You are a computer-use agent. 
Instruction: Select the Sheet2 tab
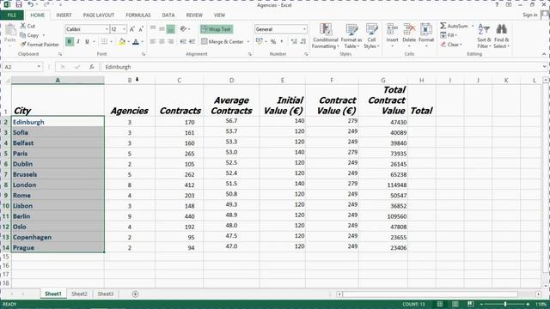coord(79,294)
